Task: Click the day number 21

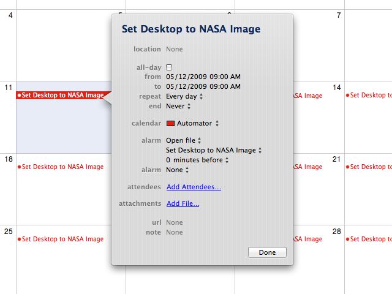Action: pyautogui.click(x=336, y=159)
